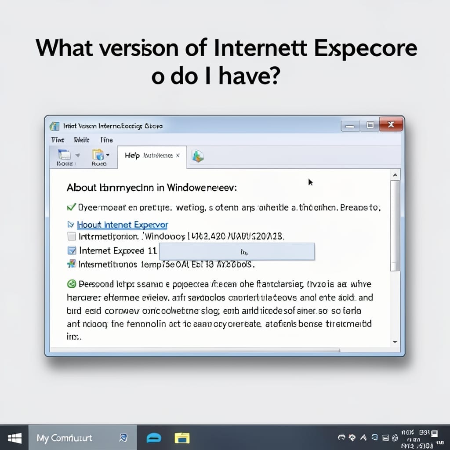Open the second menu bar item 'Dlelte'
The height and width of the screenshot is (450, 450).
tap(81, 140)
